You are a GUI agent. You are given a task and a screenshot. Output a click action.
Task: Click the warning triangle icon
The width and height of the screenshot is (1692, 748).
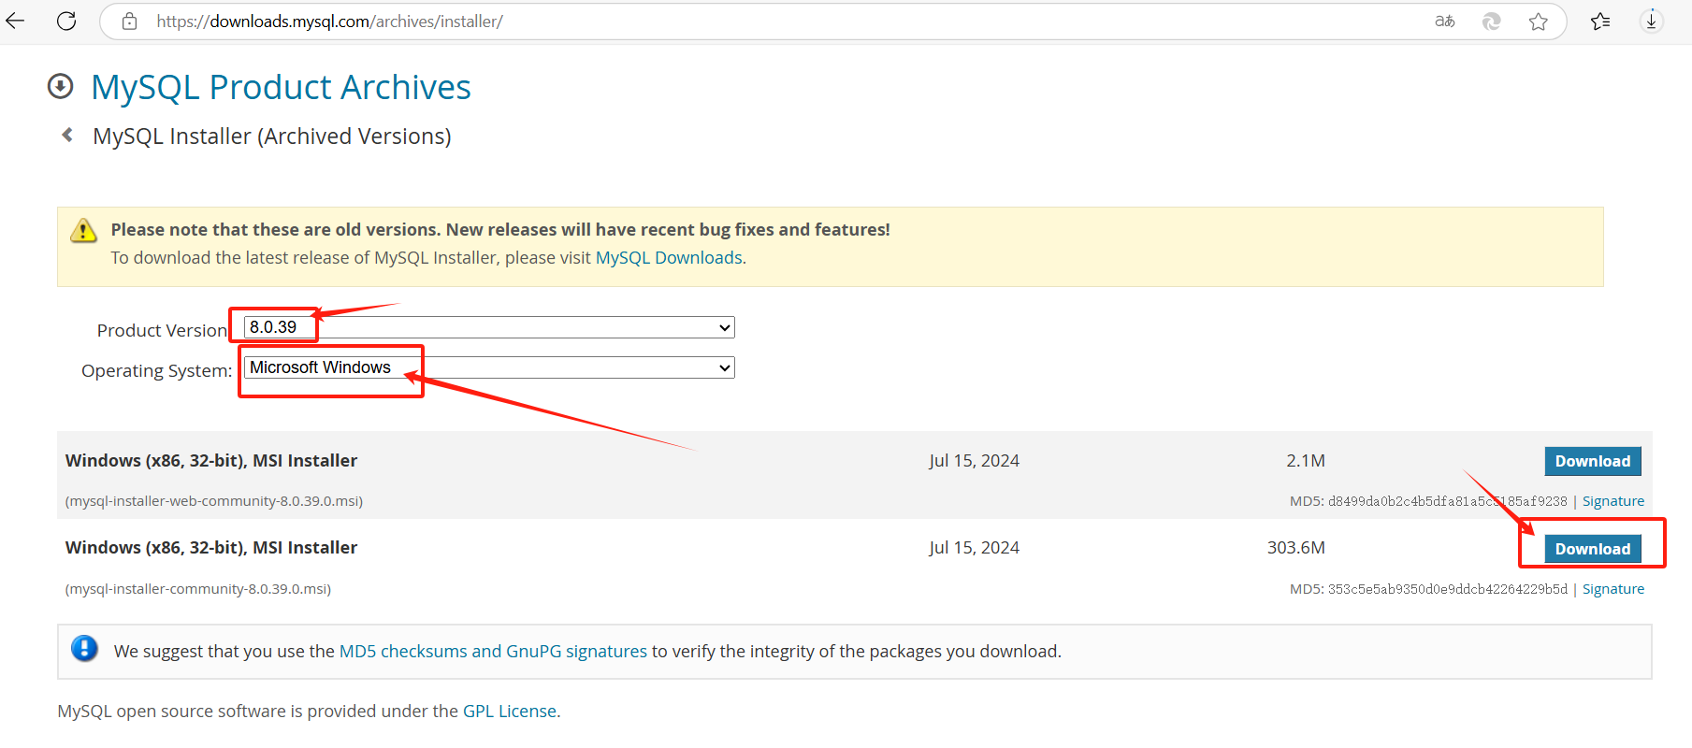[84, 230]
